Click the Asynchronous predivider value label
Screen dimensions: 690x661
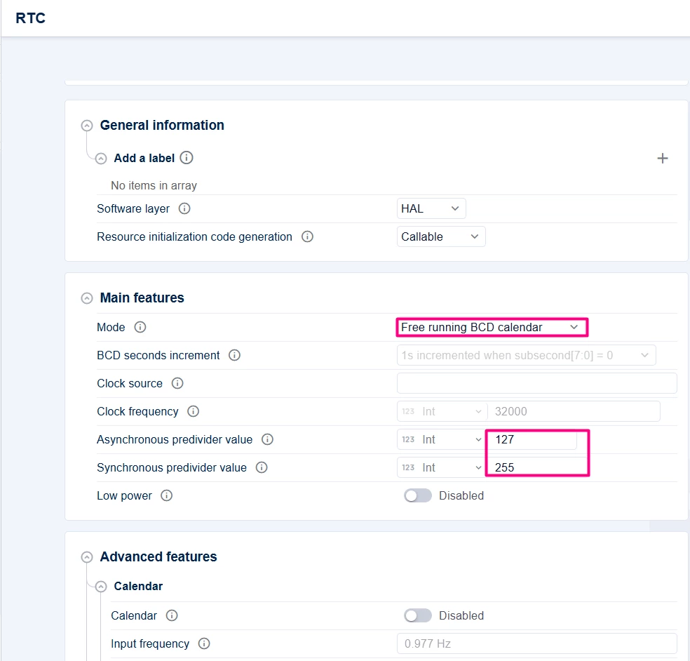tap(175, 439)
